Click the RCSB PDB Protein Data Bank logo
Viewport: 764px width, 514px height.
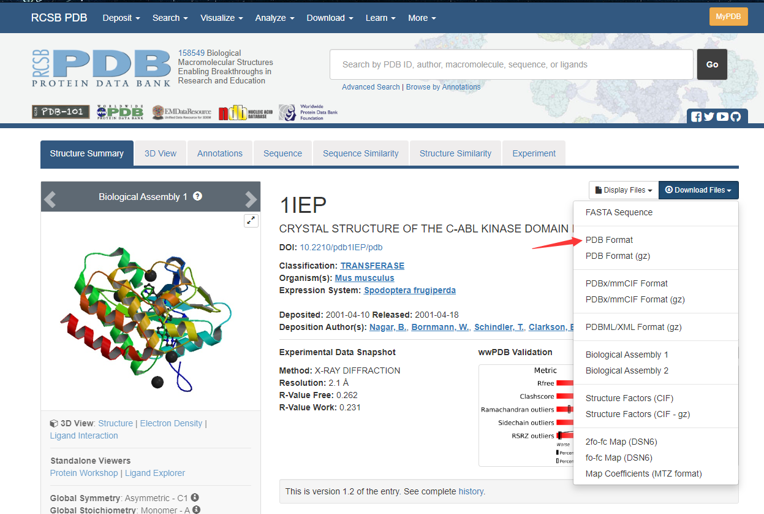coord(102,67)
